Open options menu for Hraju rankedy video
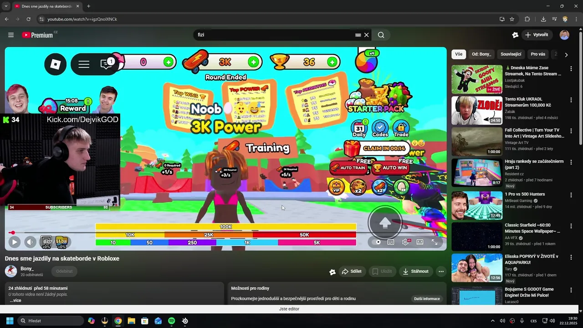Image resolution: width=583 pixels, height=328 pixels. tap(571, 162)
